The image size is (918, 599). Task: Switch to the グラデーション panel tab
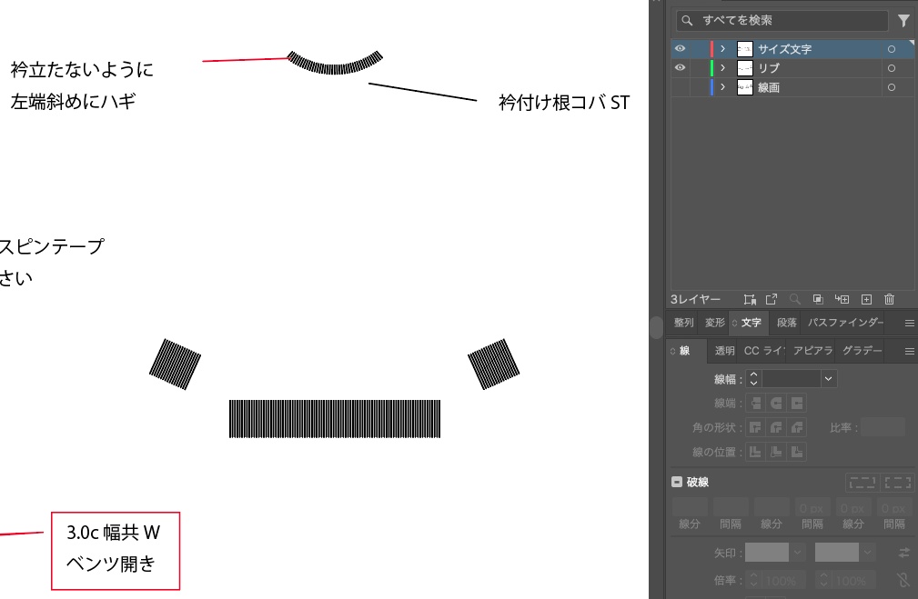click(863, 351)
